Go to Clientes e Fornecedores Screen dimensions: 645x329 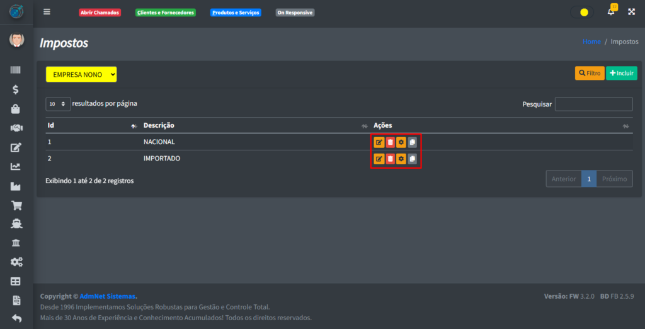pyautogui.click(x=166, y=13)
